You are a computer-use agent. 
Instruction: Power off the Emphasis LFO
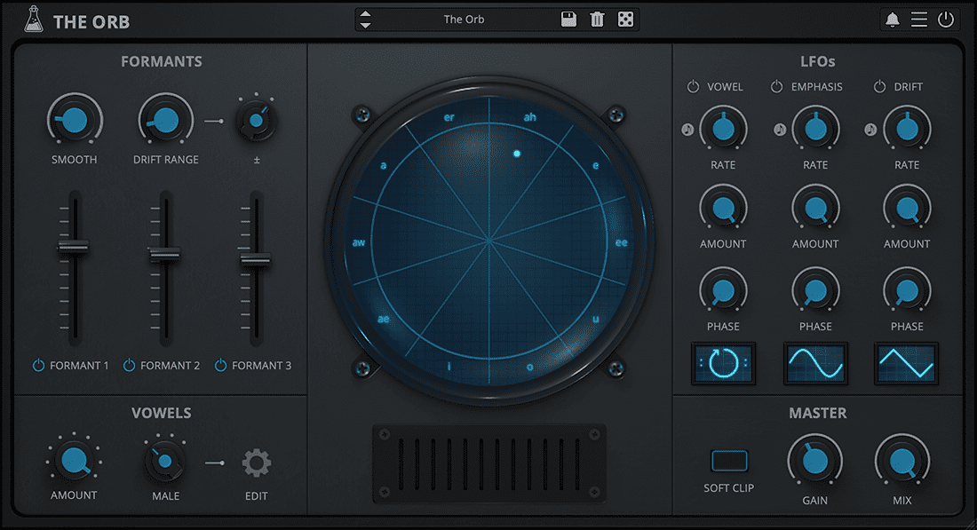(776, 86)
